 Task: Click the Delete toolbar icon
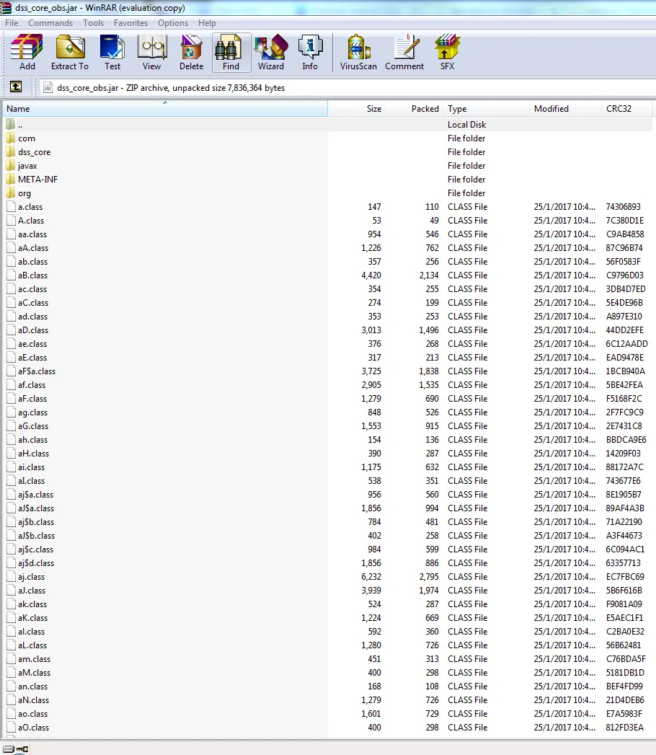point(191,53)
